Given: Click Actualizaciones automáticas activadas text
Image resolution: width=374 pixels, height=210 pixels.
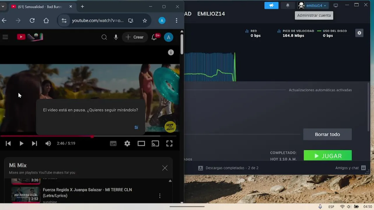Looking at the screenshot, I should tap(320, 90).
